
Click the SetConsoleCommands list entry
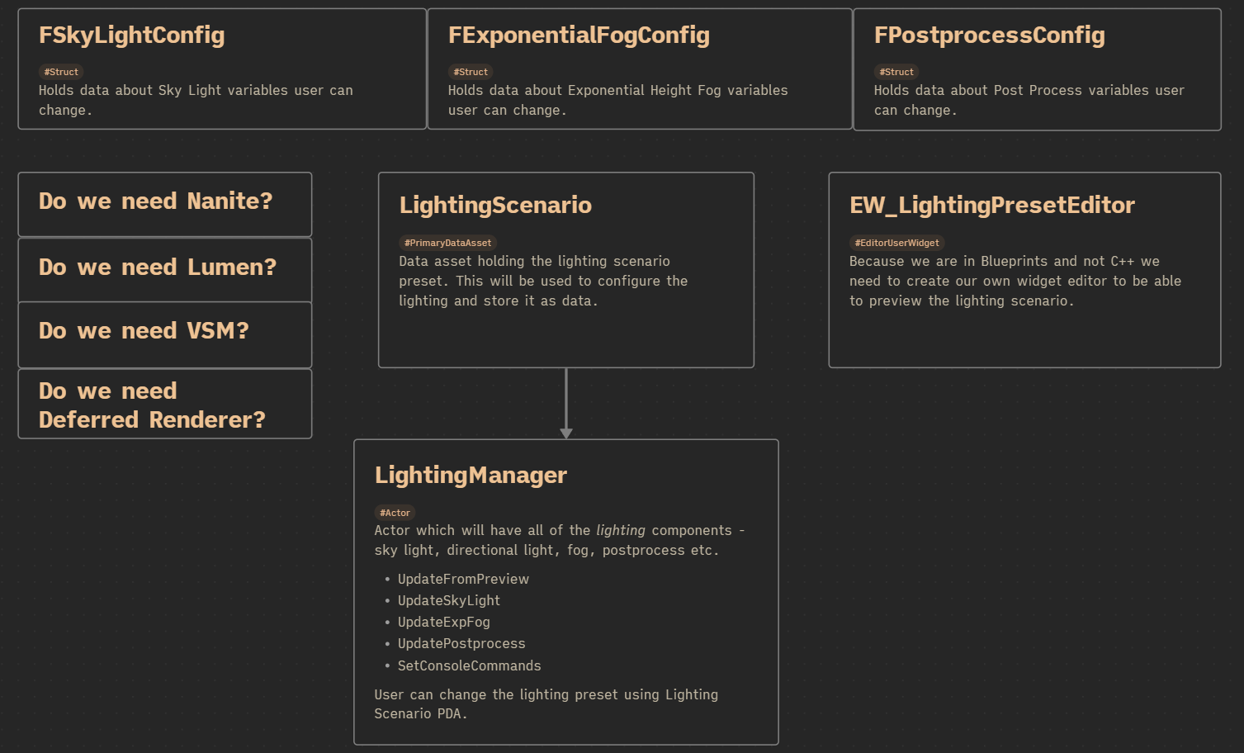(469, 666)
